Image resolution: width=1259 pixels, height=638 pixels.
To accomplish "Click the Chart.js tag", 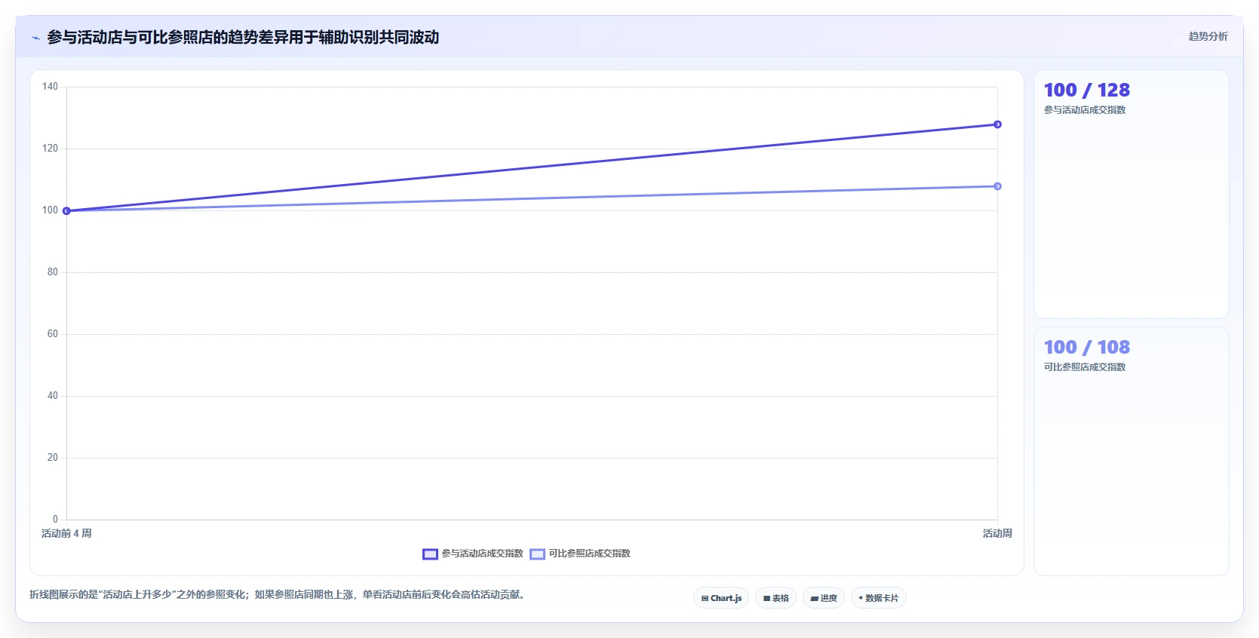I will coord(721,598).
